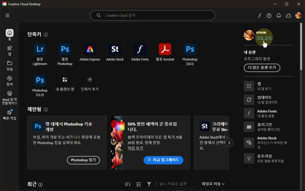
Task: Click info icon next to 최근
Action: point(41,185)
